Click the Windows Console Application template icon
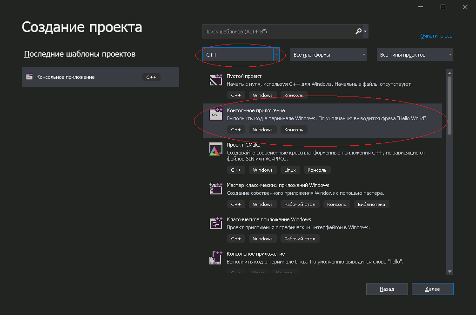The image size is (476, 315). click(216, 115)
